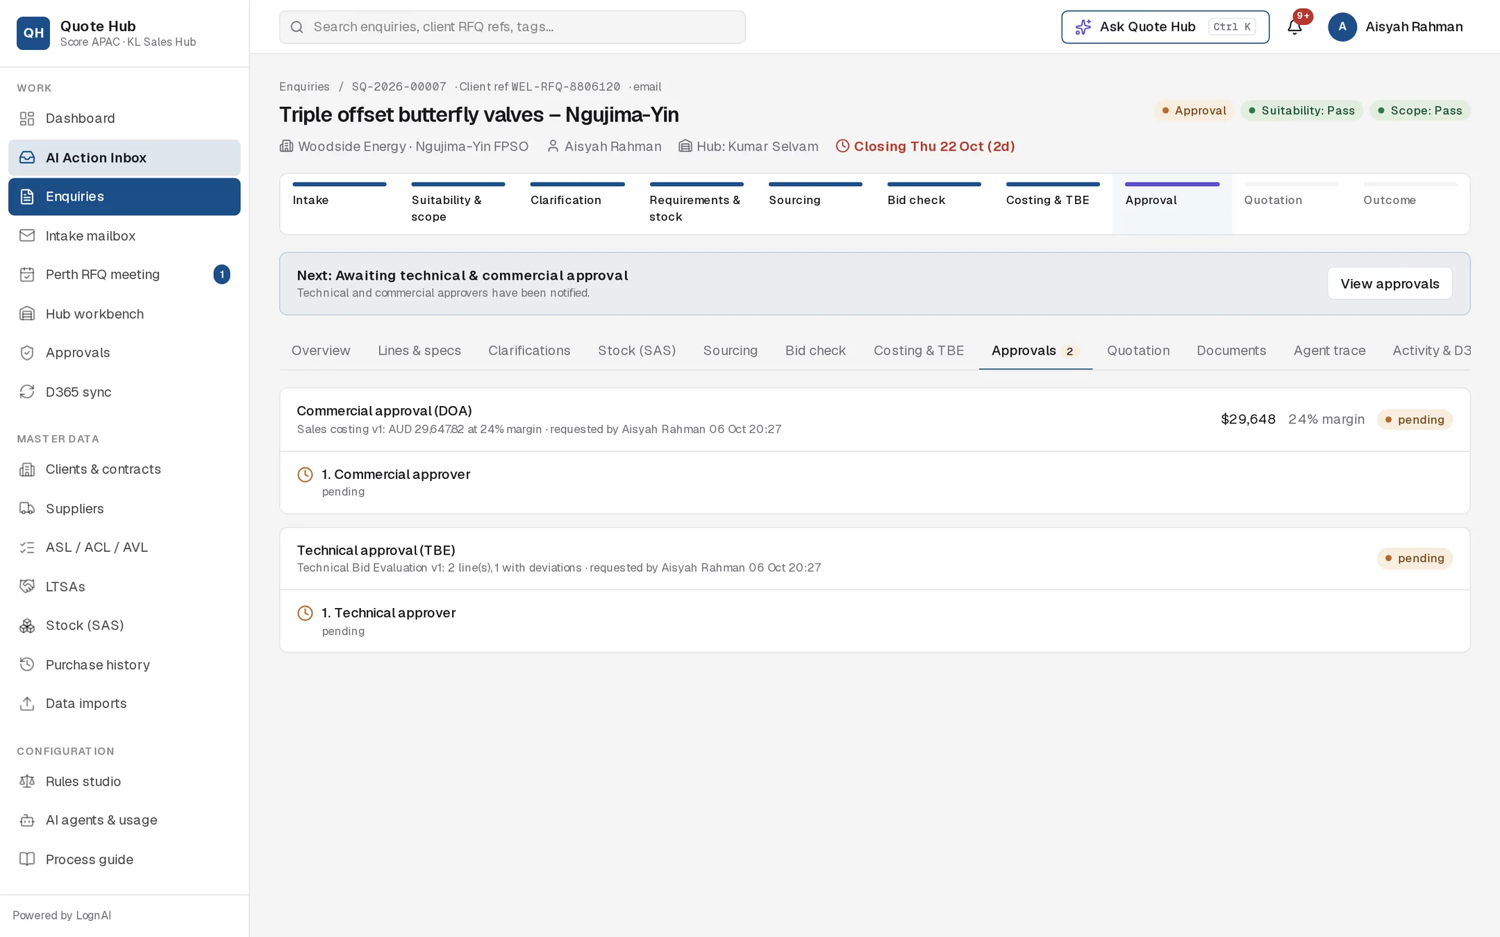
Task: Open Ask Quote Hub assistant
Action: pyautogui.click(x=1165, y=27)
